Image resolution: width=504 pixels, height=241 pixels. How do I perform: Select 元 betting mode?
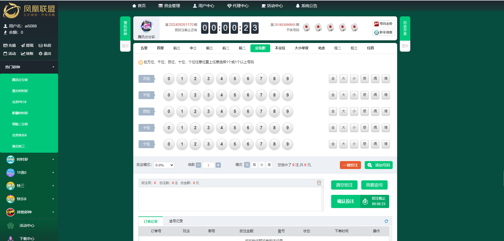pyautogui.click(x=247, y=165)
